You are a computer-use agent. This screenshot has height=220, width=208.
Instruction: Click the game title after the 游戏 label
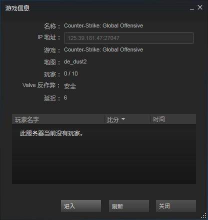tap(103, 49)
